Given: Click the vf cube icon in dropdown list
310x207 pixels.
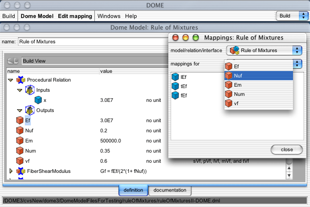Looking at the screenshot, I should coord(229,103).
